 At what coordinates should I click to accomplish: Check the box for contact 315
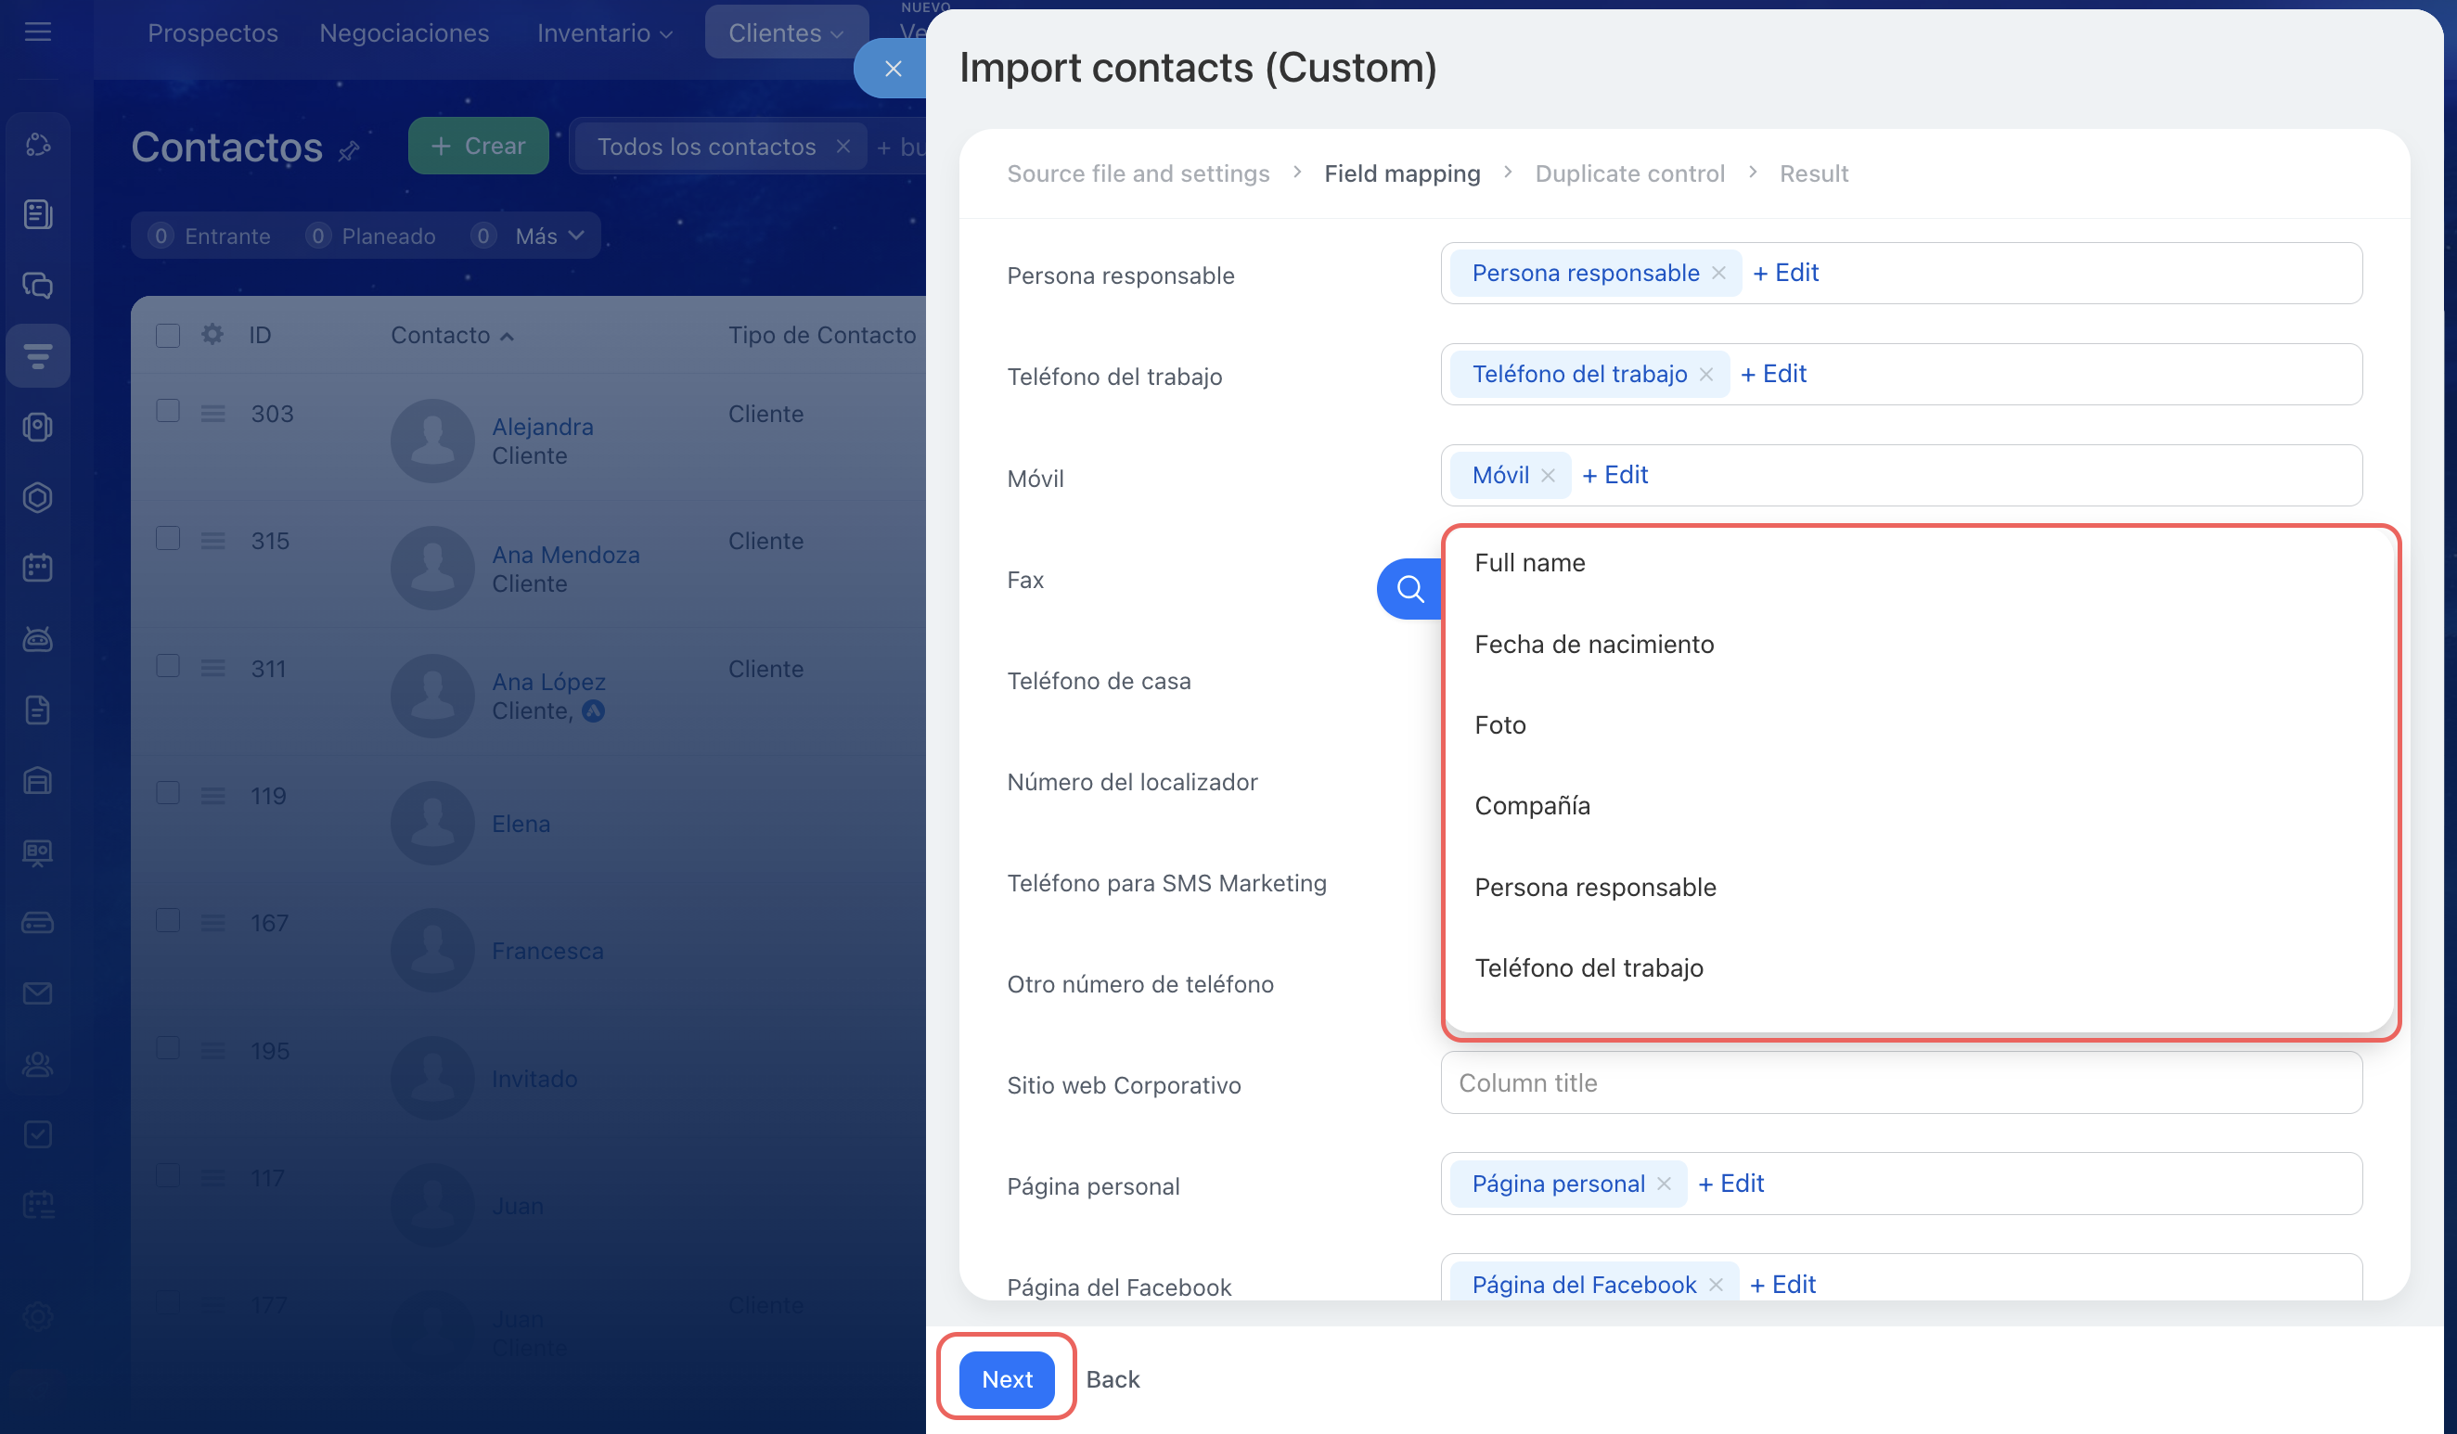[x=168, y=539]
